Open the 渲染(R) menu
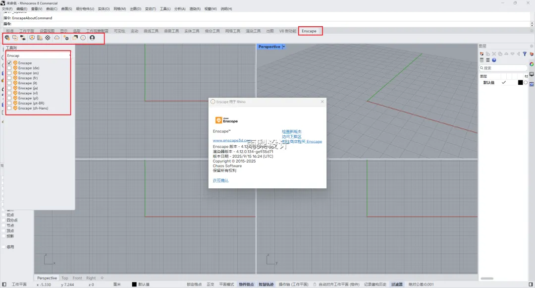The height and width of the screenshot is (288, 535). 195,9
